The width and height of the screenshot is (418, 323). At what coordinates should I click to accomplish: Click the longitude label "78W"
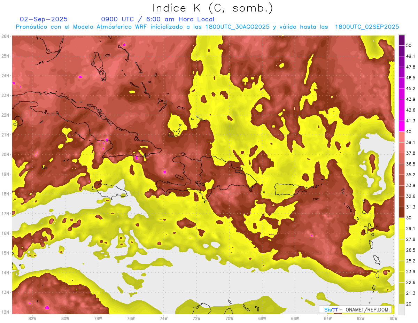(x=98, y=318)
